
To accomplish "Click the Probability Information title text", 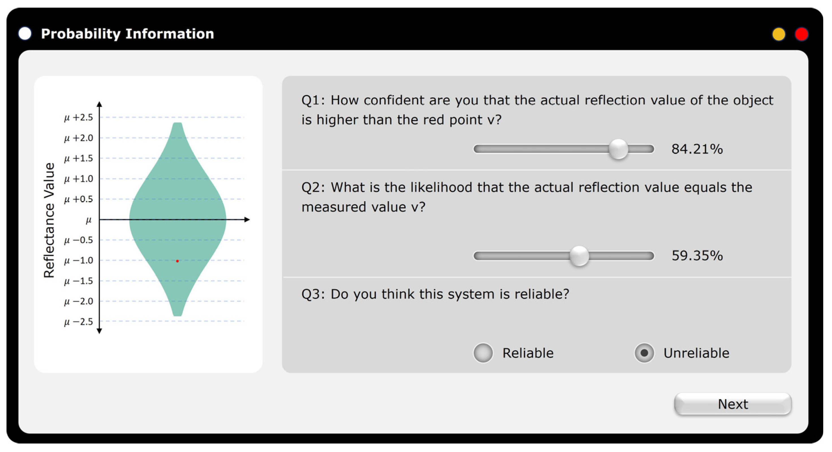I will [127, 34].
